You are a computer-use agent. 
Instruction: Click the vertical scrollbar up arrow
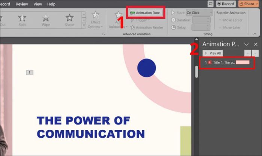tap(196, 39)
